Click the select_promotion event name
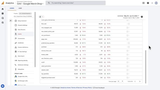160x90 pixels. click(x=46, y=66)
